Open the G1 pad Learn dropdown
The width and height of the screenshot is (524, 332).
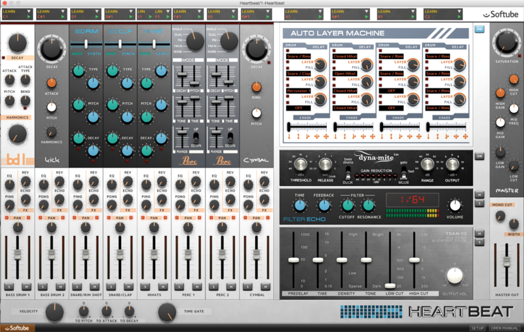[x=233, y=11]
